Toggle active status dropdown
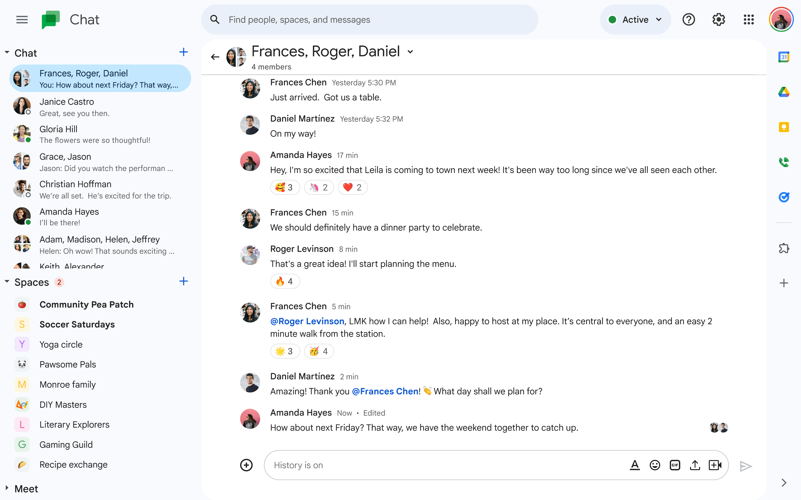The width and height of the screenshot is (801, 500). [635, 20]
